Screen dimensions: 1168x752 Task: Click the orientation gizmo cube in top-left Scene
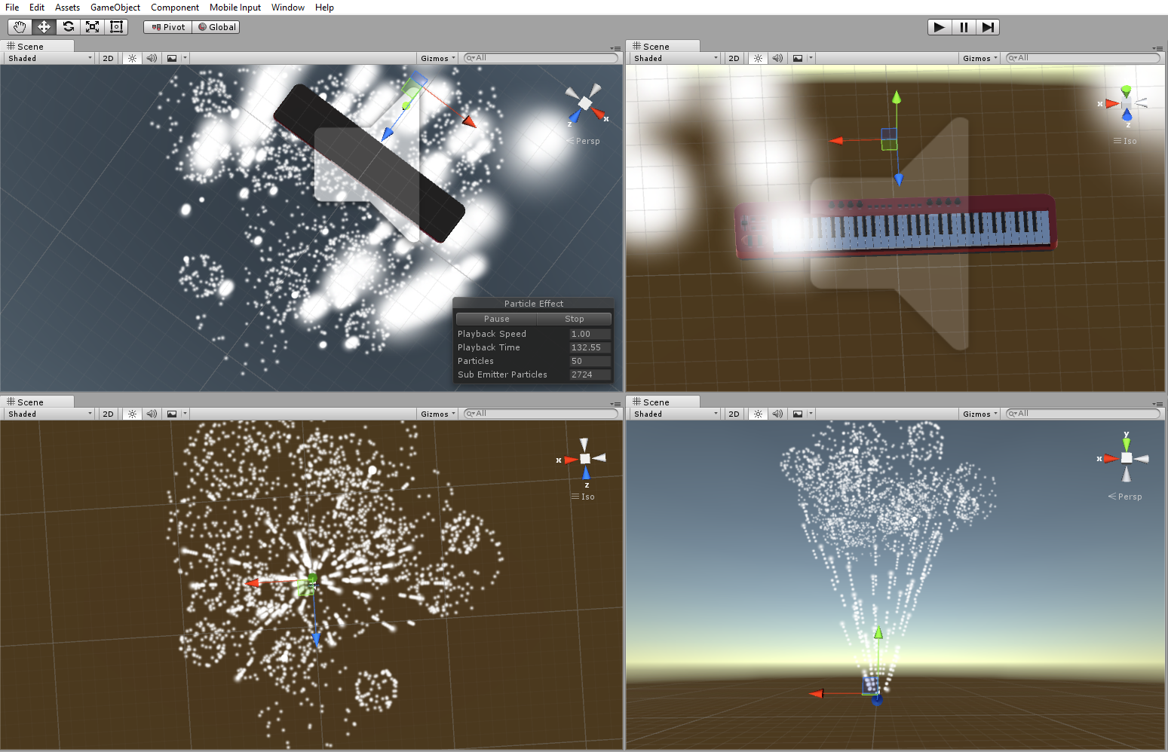[x=585, y=103]
